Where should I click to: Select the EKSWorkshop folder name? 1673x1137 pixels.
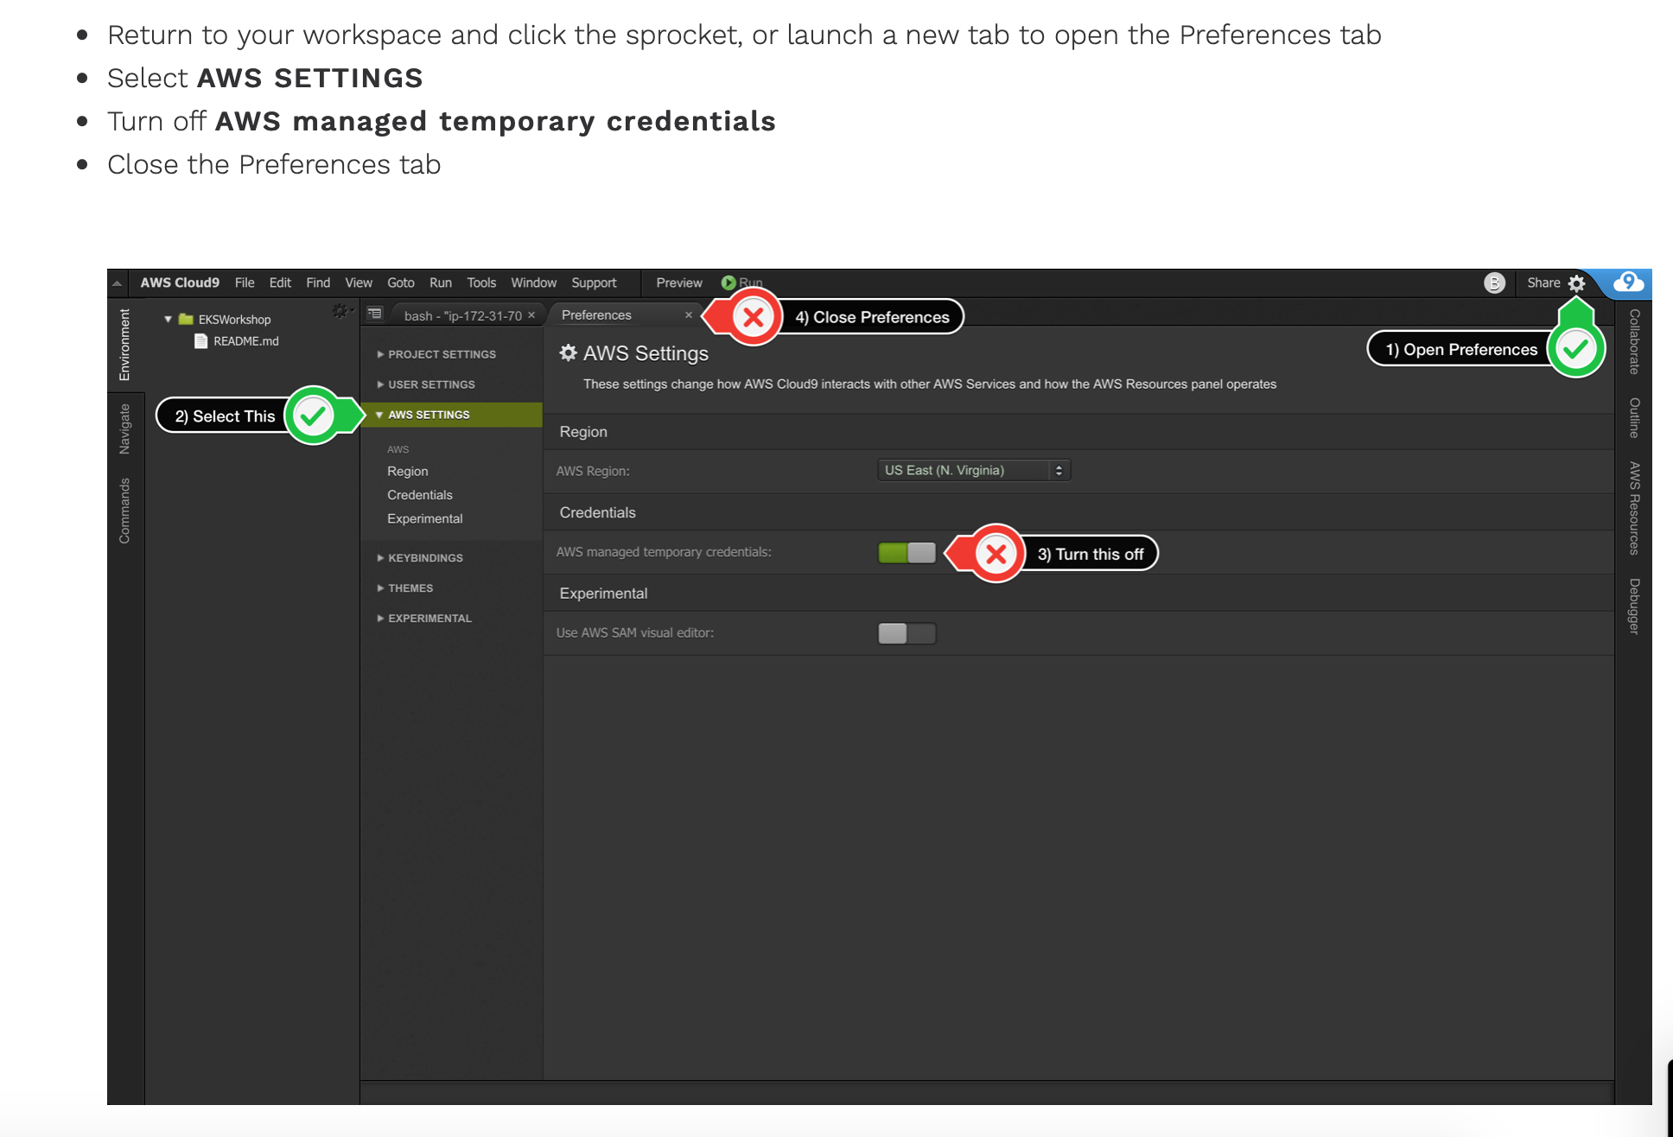234,320
